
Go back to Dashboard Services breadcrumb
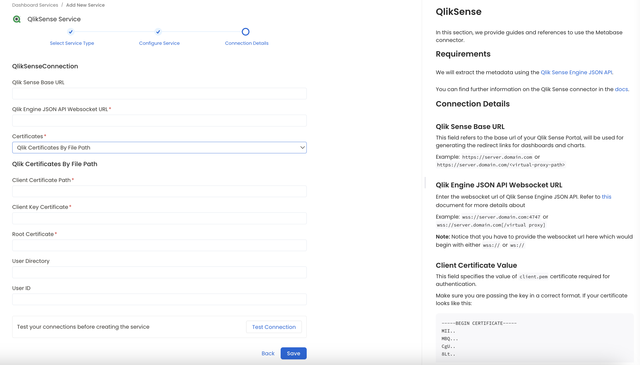35,5
